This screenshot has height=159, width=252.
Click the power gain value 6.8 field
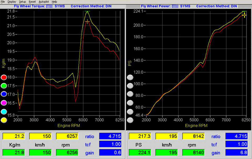click(236, 152)
